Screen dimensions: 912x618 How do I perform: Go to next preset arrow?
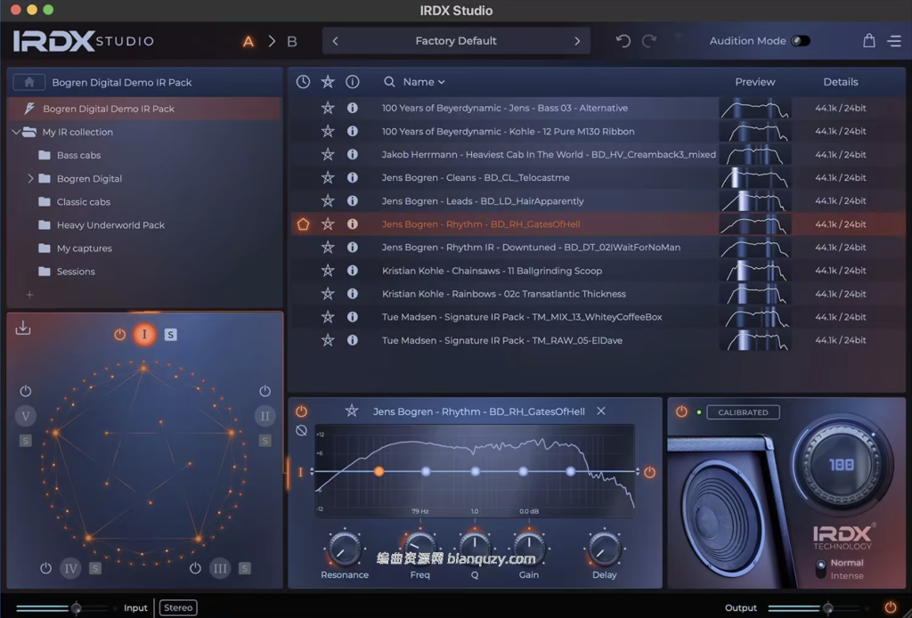(577, 41)
